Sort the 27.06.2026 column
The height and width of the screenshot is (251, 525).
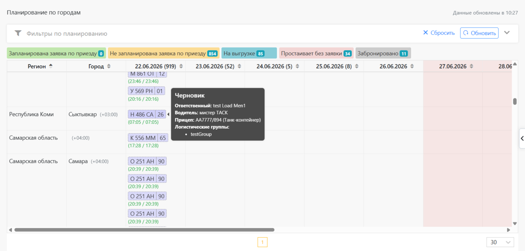(x=471, y=66)
